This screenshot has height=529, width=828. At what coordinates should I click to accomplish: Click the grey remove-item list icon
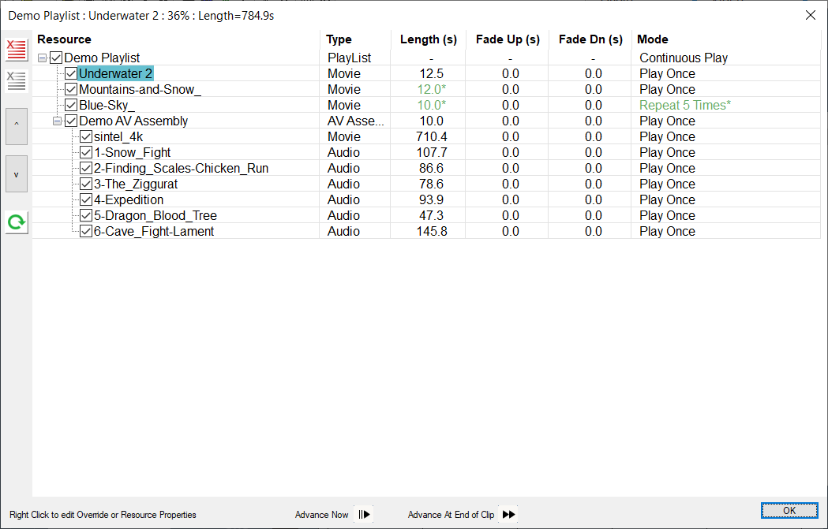(x=16, y=80)
